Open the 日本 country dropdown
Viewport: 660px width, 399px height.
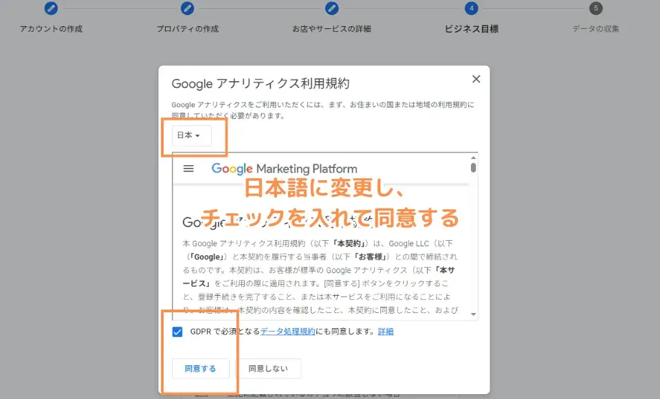[x=192, y=136]
